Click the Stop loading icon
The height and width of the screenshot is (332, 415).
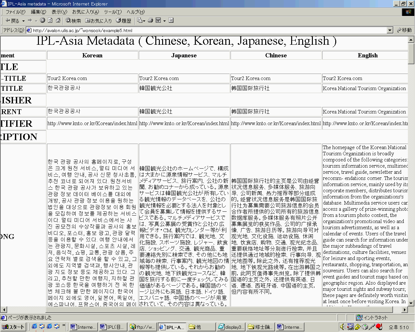42,20
